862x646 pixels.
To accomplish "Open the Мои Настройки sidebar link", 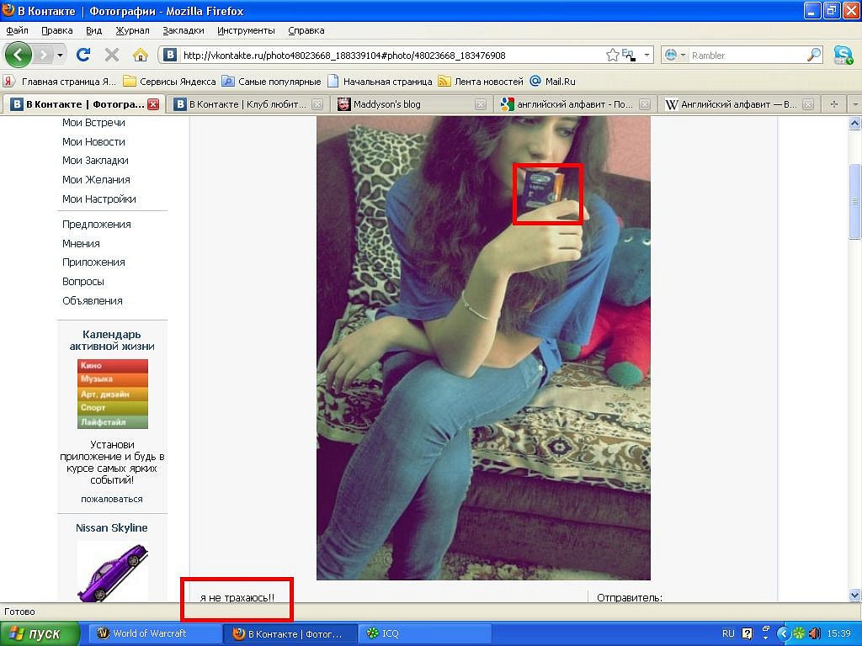I will click(98, 199).
